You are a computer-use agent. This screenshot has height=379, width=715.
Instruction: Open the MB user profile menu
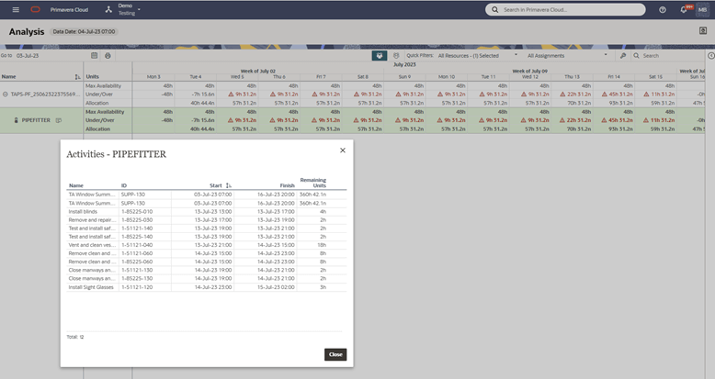702,9
